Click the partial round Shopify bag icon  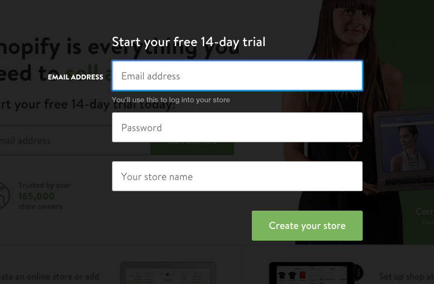coord(4,196)
